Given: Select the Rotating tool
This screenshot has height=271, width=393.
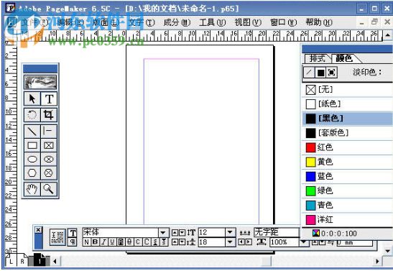Looking at the screenshot, I should pos(32,115).
